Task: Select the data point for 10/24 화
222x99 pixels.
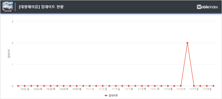Action: pyautogui.click(x=37, y=86)
